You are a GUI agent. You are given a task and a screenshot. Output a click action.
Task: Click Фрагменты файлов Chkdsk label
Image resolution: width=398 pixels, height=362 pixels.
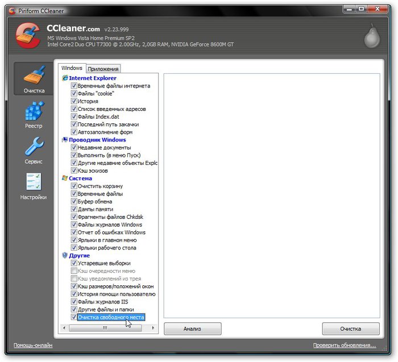[110, 217]
